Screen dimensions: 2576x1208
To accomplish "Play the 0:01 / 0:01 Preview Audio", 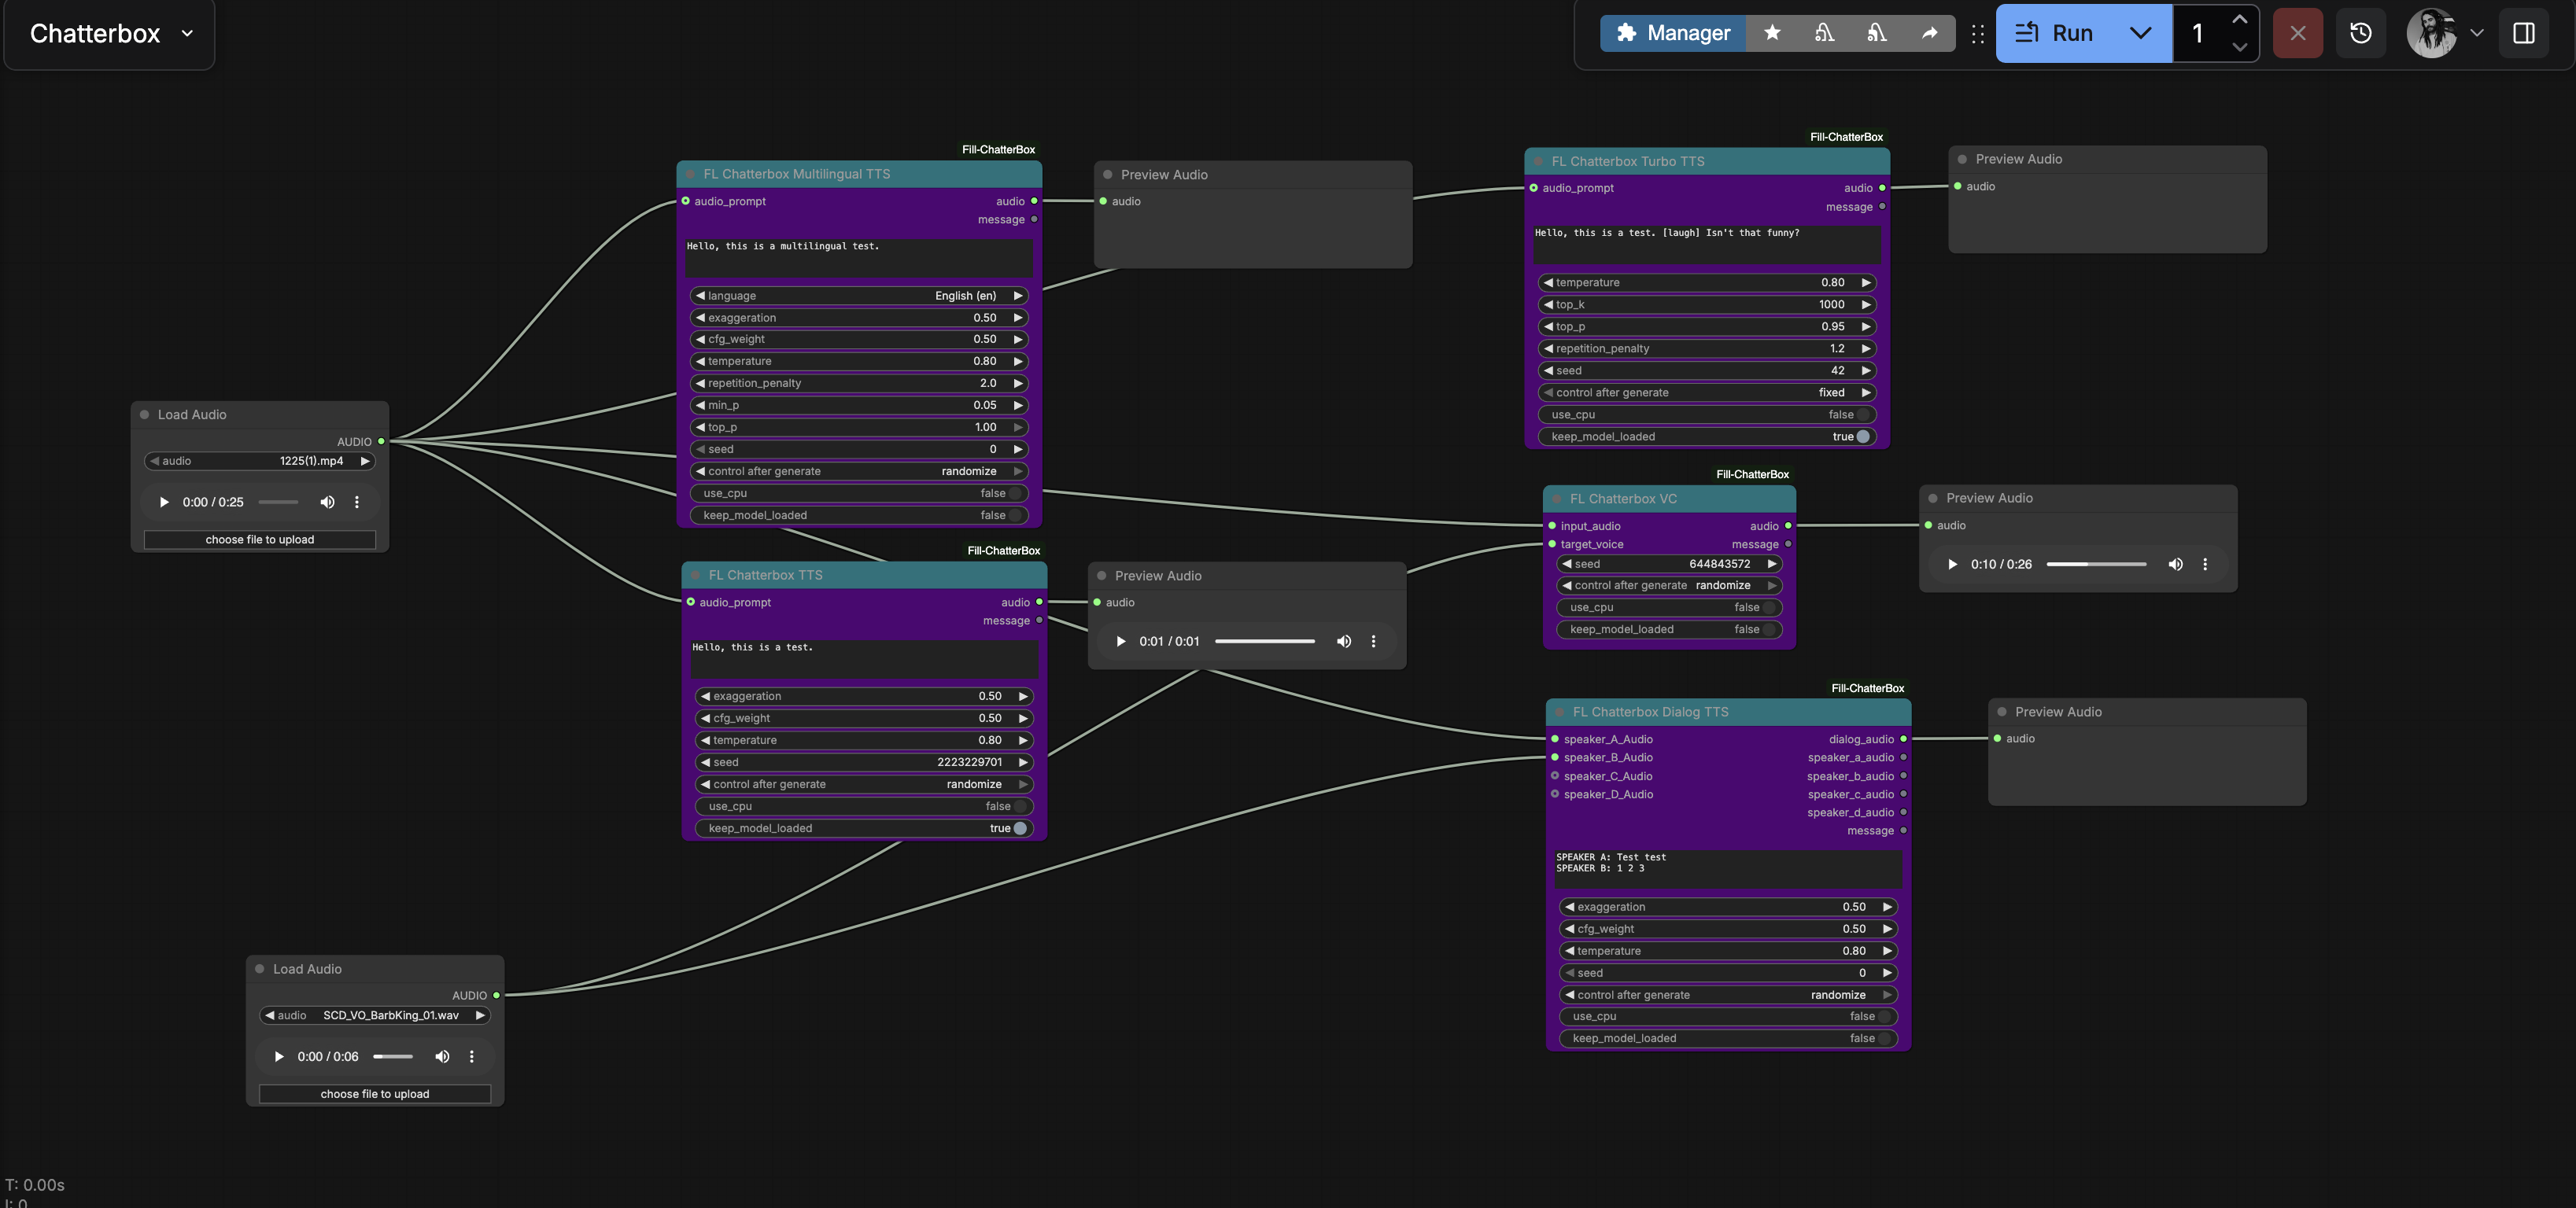I will click(x=1121, y=642).
